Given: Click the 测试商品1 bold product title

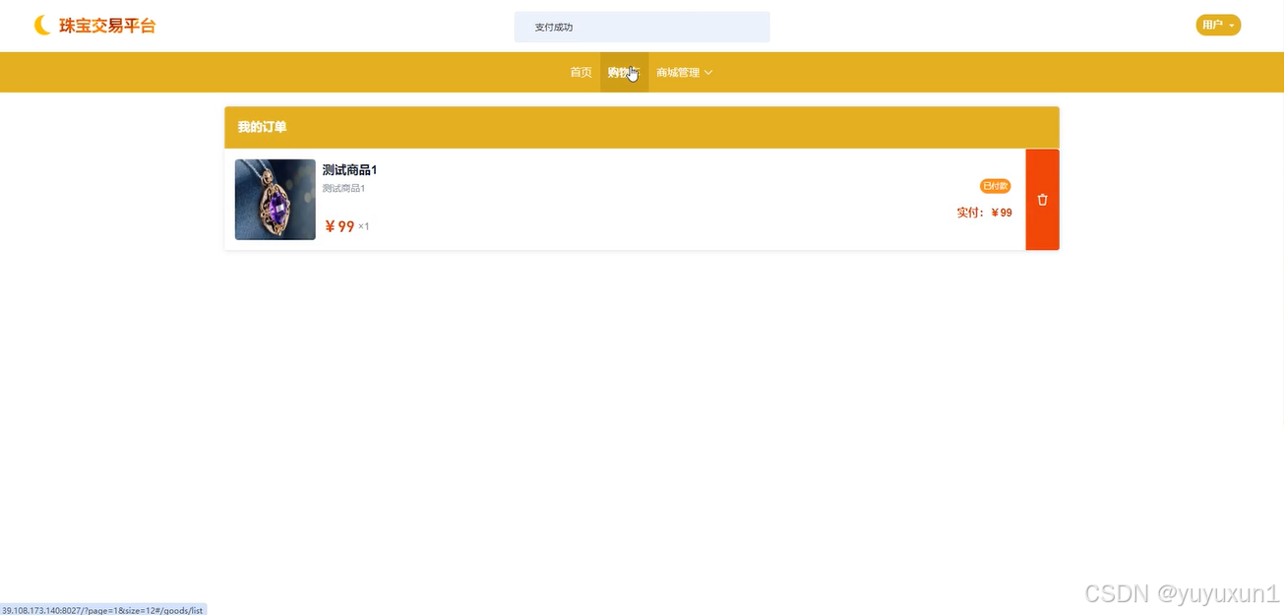Looking at the screenshot, I should click(x=350, y=170).
